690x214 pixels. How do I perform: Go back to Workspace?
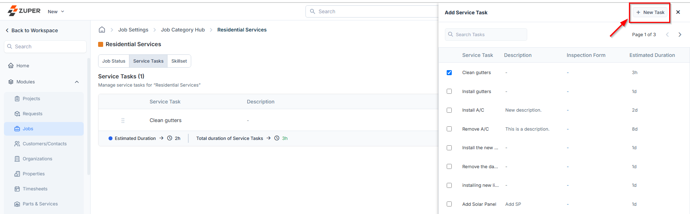tap(32, 30)
